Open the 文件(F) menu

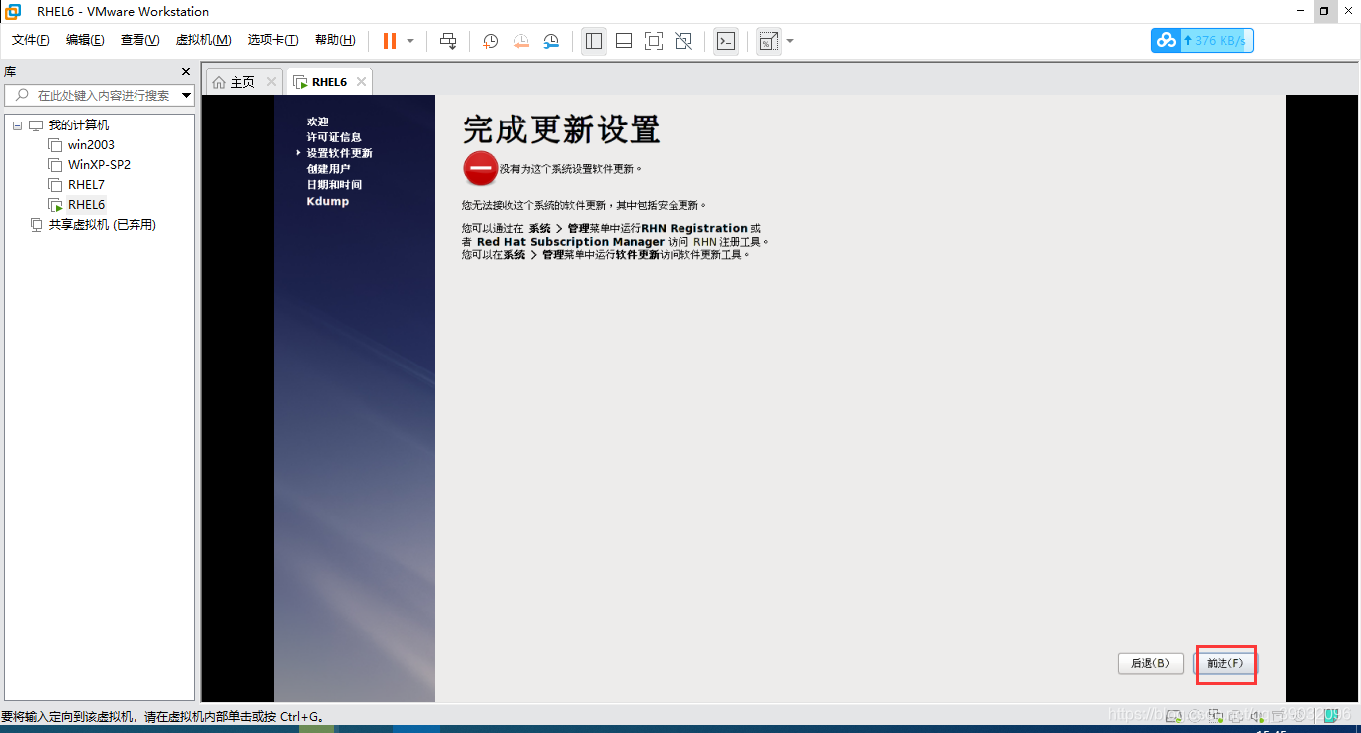click(x=31, y=40)
